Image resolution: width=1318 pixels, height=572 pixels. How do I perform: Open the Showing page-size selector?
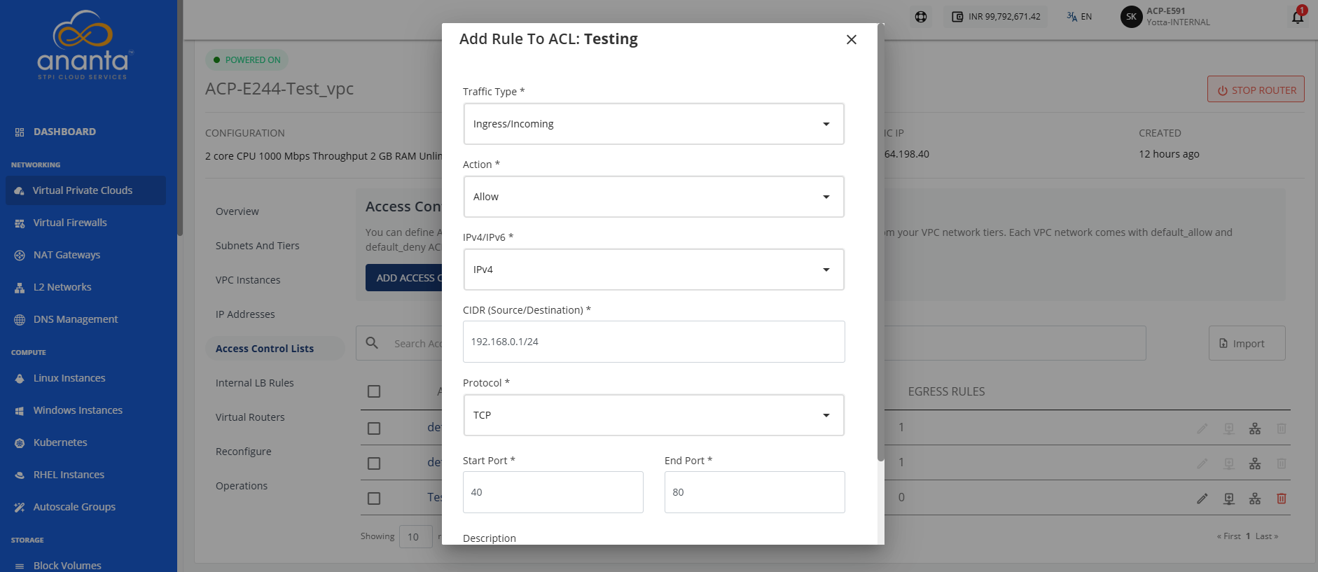tap(415, 537)
